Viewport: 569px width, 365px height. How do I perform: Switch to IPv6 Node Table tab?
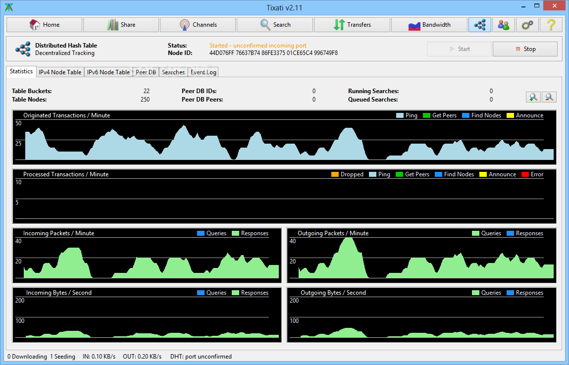coord(108,72)
